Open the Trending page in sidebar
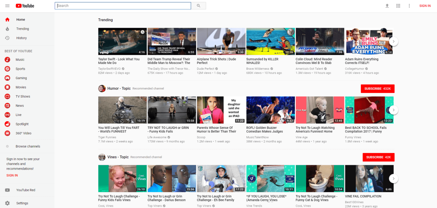The height and width of the screenshot is (208, 437). [22, 29]
